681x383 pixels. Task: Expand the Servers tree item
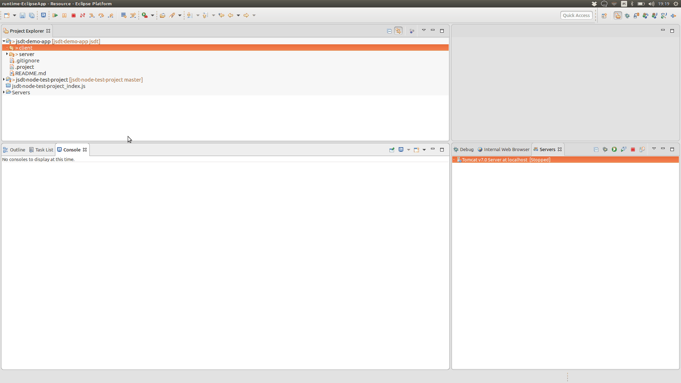pos(4,91)
